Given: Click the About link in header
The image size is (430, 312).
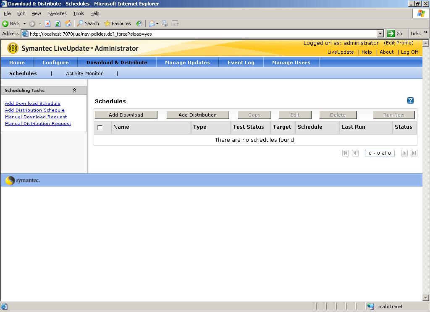Looking at the screenshot, I should pos(387,52).
